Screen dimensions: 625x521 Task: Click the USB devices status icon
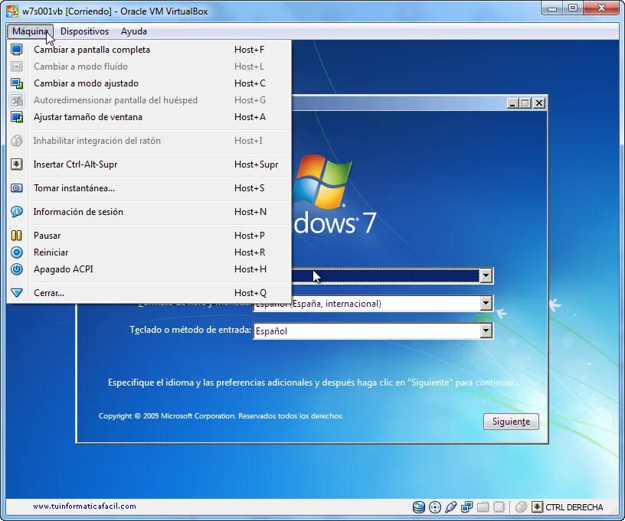click(451, 507)
